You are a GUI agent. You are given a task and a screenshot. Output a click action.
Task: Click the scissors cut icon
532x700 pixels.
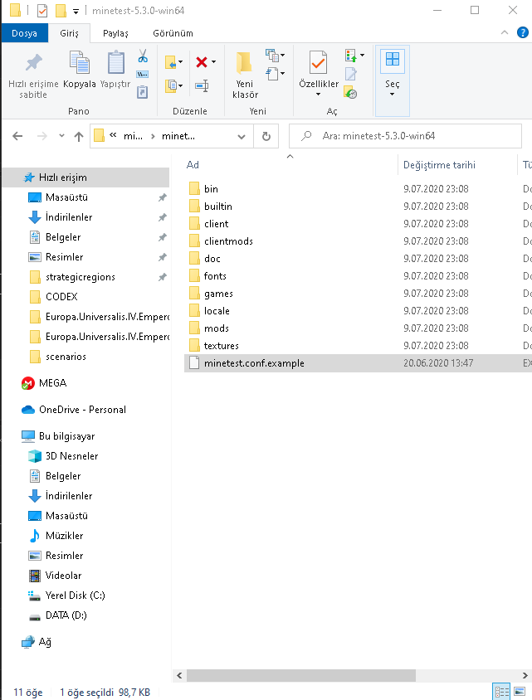[x=143, y=56]
